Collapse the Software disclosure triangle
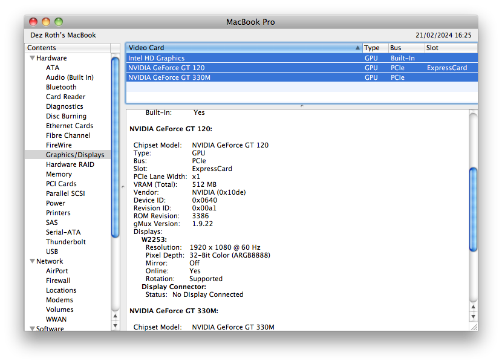Viewport: 502px width, 364px height. (32, 328)
